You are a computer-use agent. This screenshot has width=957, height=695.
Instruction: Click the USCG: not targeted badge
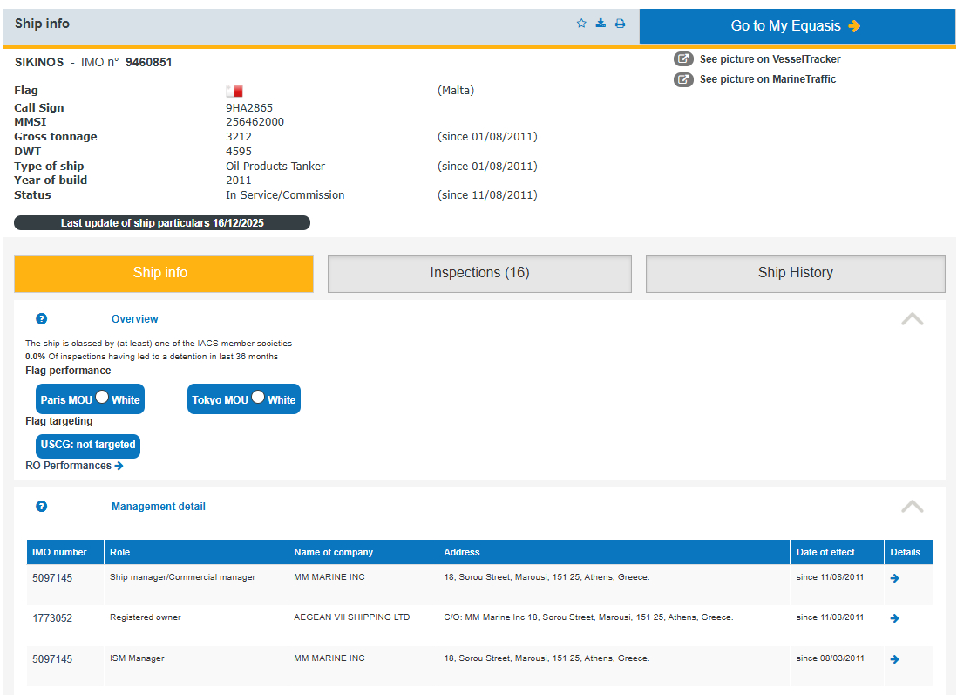[88, 446]
